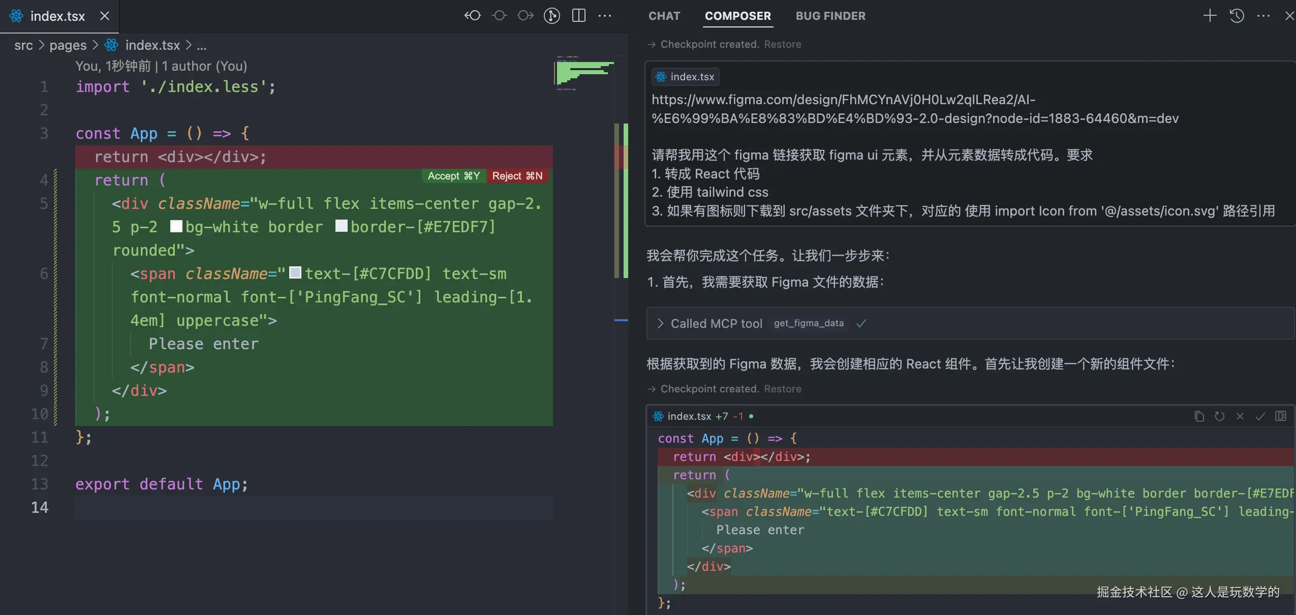Click the go forward navigation icon in editor toolbar
Image resolution: width=1296 pixels, height=615 pixels.
(x=526, y=16)
